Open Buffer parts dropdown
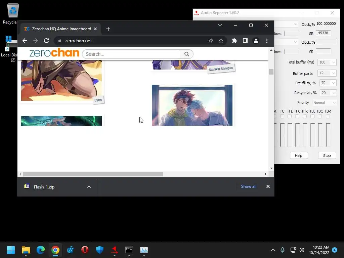 pyautogui.click(x=327, y=73)
